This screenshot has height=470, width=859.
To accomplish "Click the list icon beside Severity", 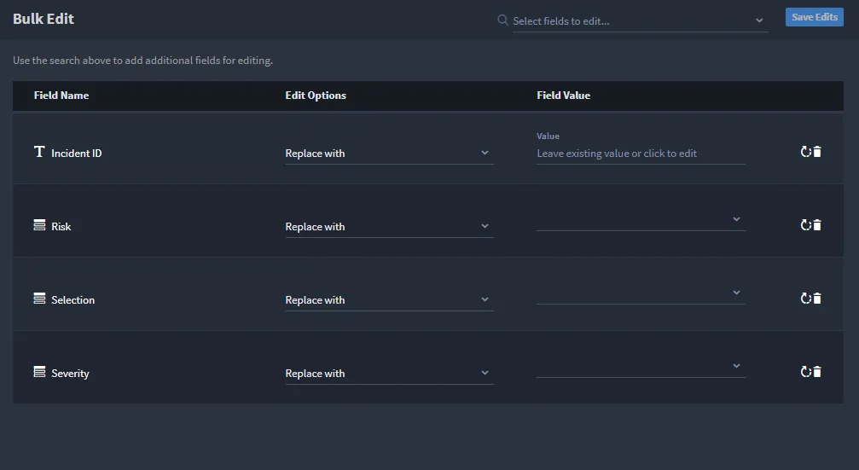I will pyautogui.click(x=39, y=372).
